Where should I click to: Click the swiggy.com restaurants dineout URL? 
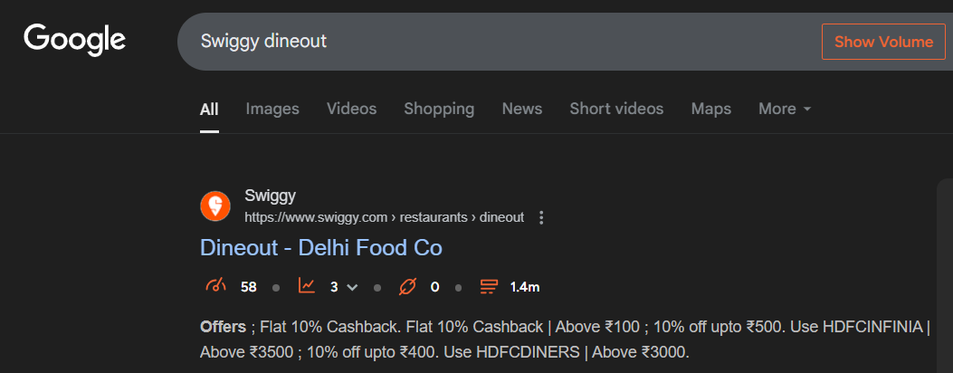coord(384,217)
